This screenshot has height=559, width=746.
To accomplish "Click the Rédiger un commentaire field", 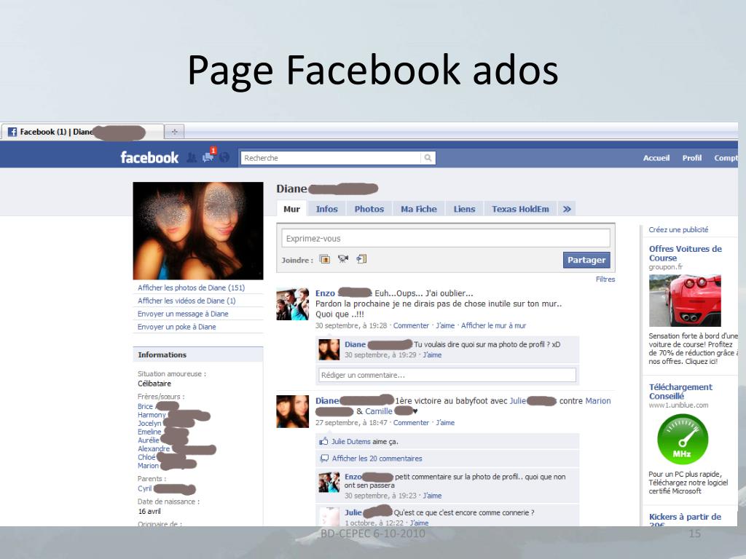I will 447,375.
